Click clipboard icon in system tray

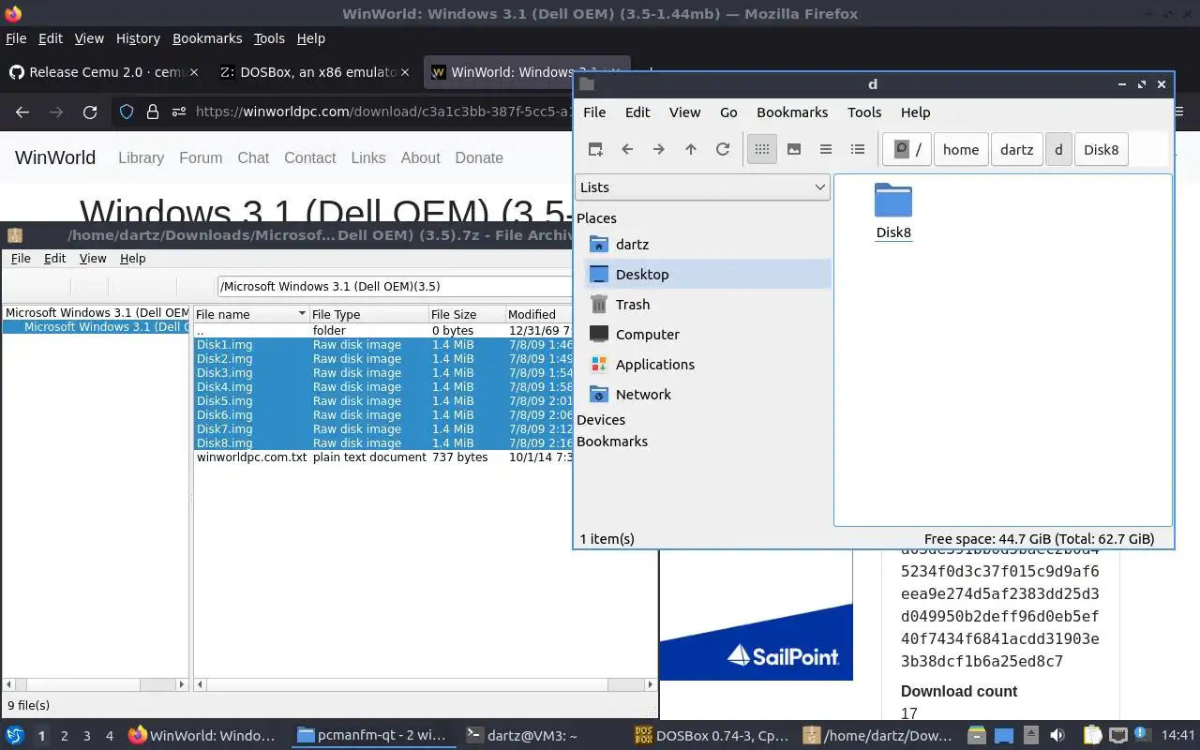1092,736
